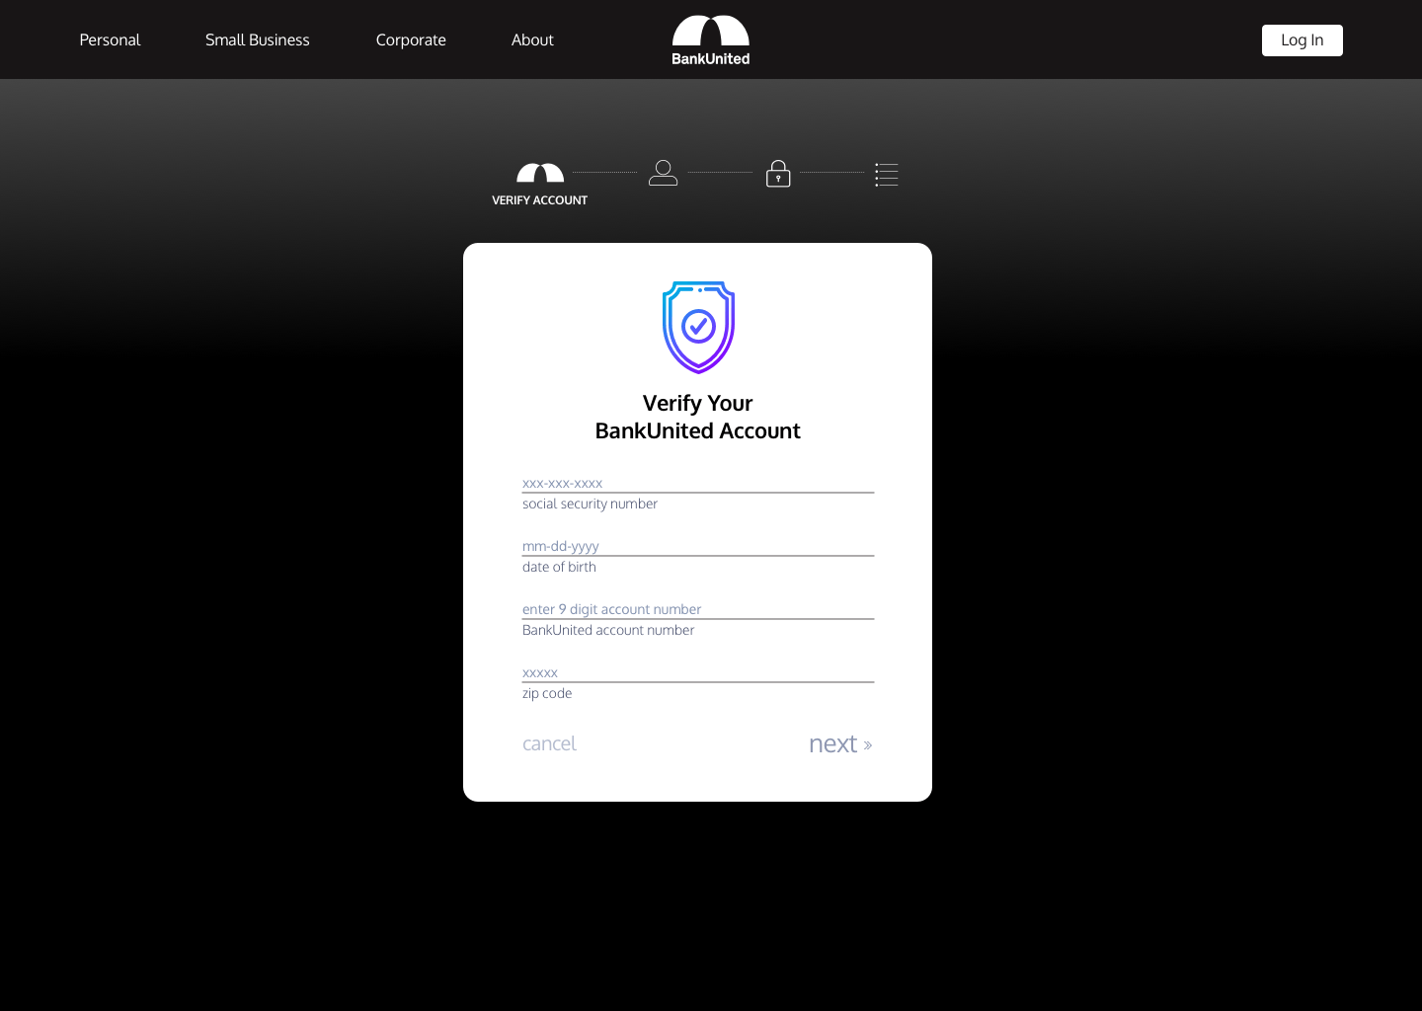Click the cancel link

549,743
